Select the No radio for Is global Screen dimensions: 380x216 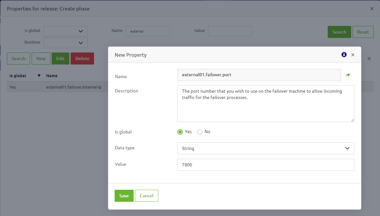click(x=200, y=132)
